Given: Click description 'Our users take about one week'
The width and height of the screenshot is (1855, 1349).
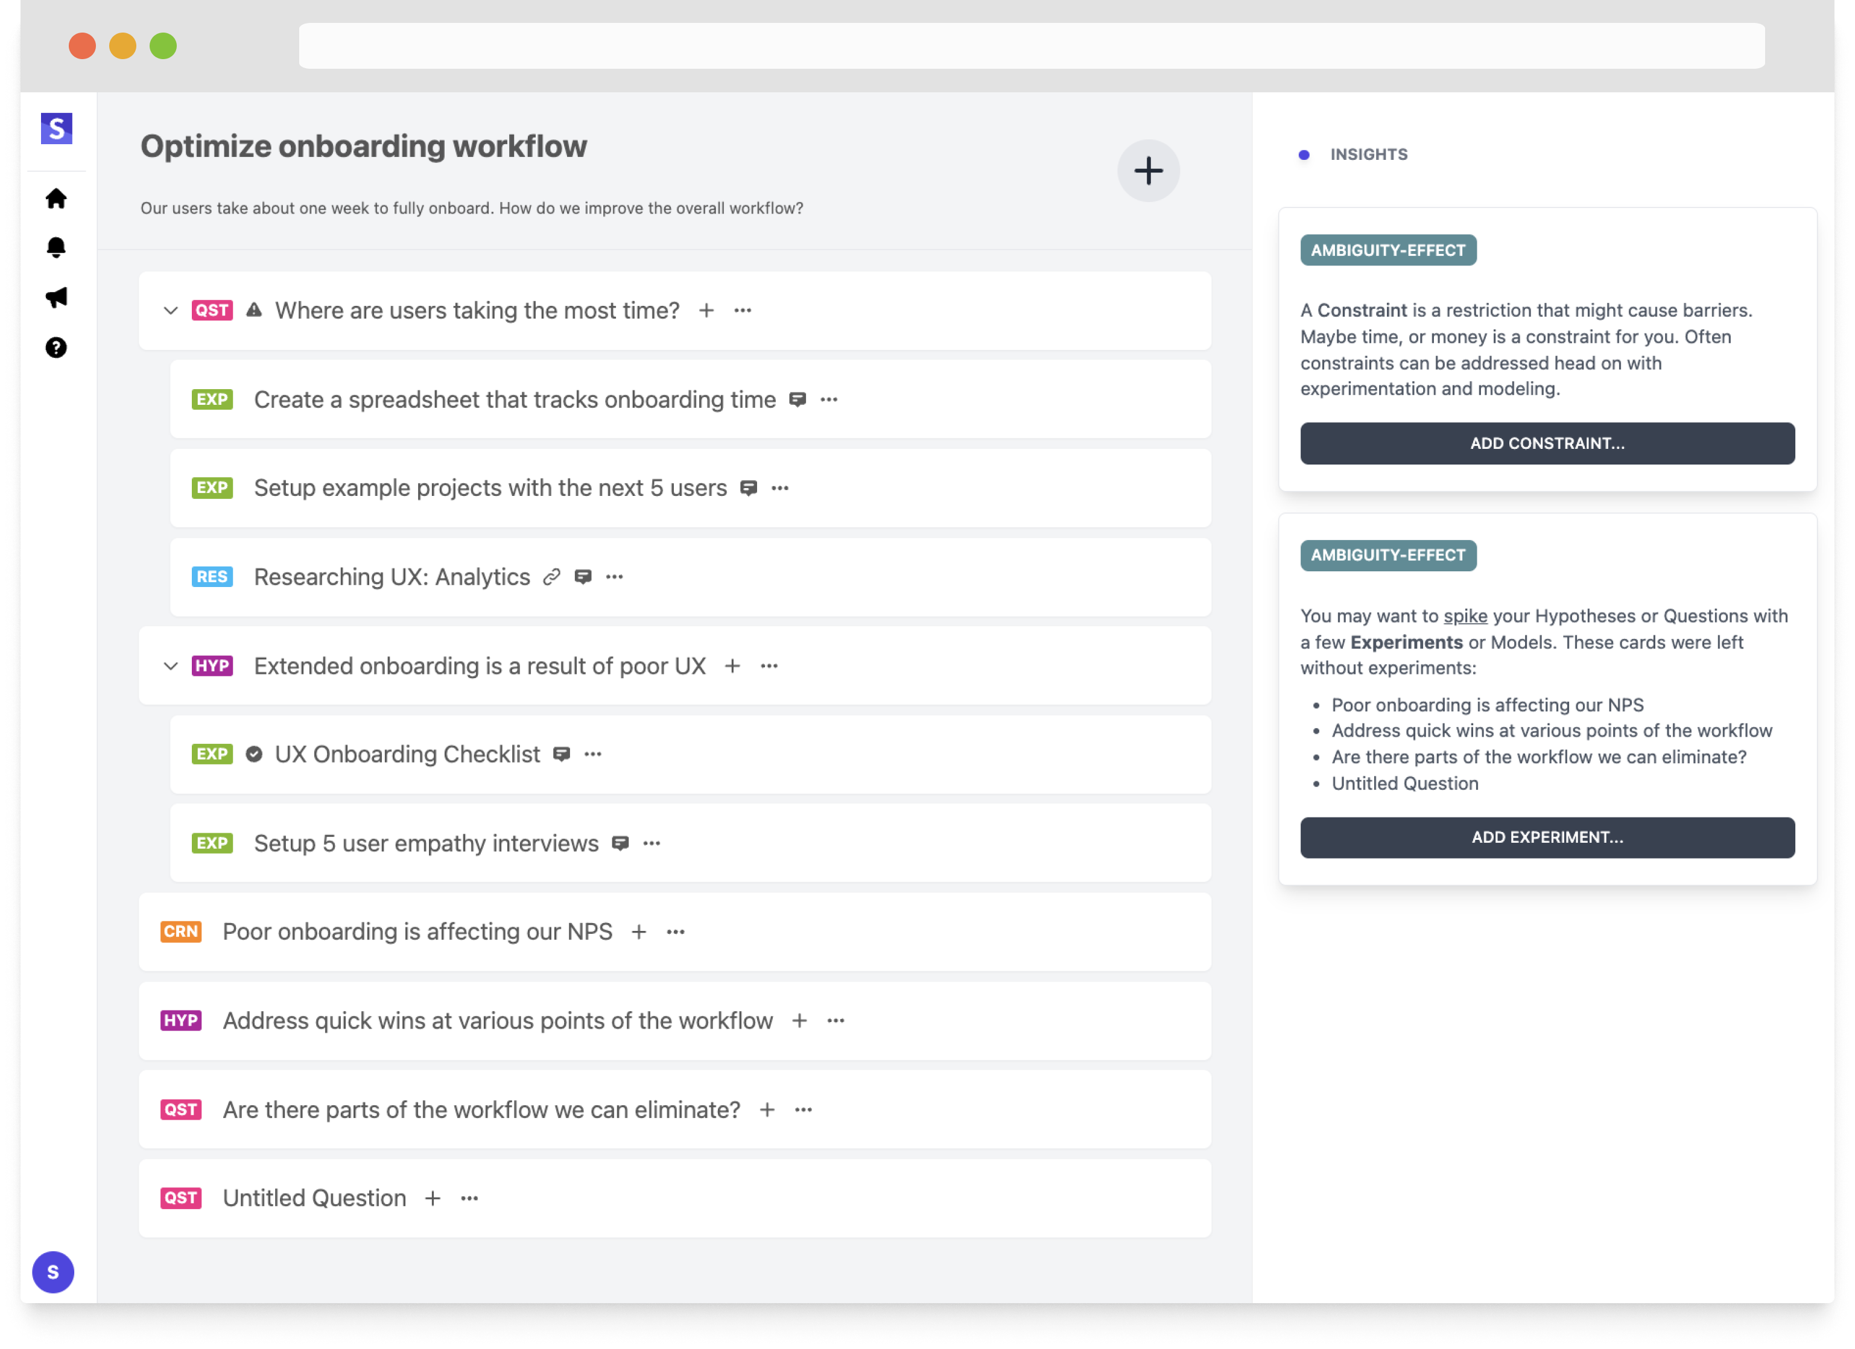Looking at the screenshot, I should point(472,209).
